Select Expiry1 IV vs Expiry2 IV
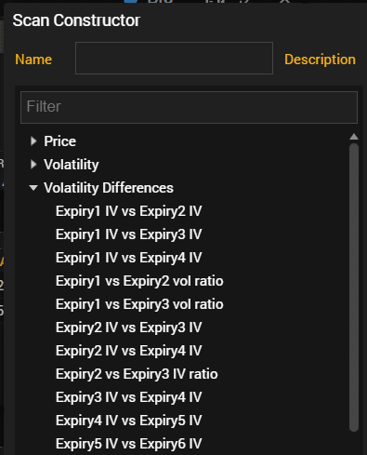 pyautogui.click(x=129, y=211)
